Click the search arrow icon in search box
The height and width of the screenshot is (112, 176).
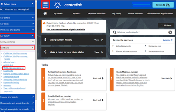click(x=170, y=32)
